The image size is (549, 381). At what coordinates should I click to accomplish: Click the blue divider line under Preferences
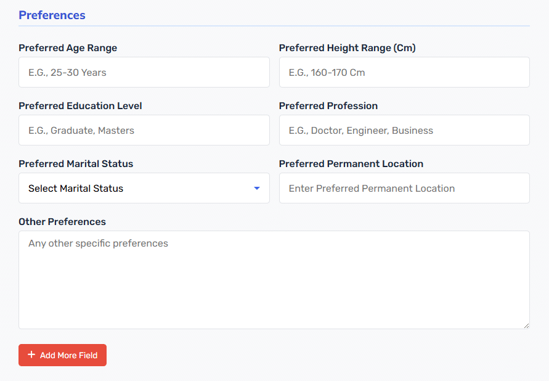(274, 26)
